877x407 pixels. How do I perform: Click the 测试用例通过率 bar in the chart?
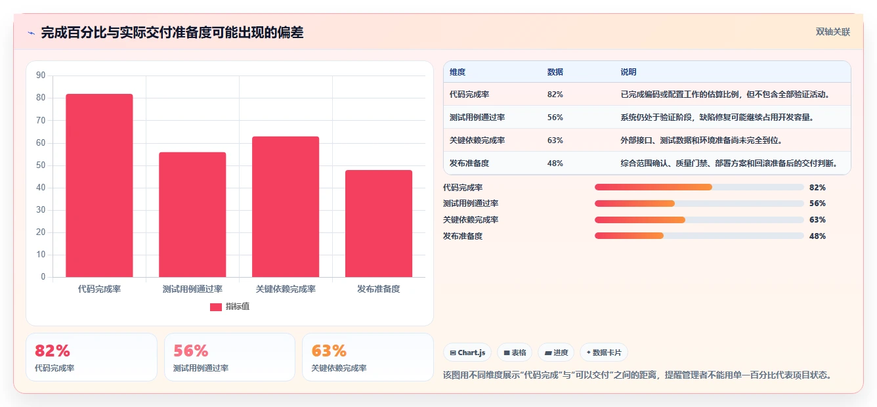[192, 215]
